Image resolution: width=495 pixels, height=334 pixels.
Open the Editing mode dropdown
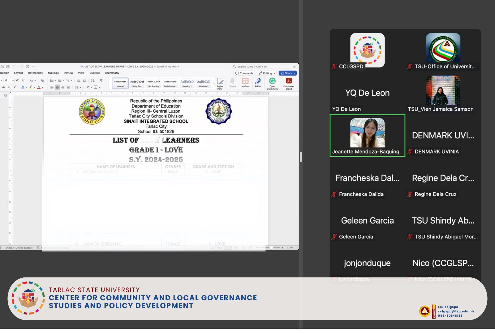coord(267,73)
